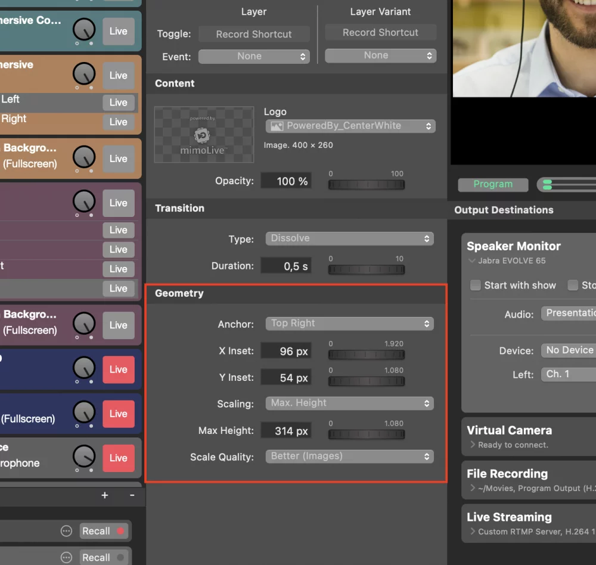Expand the Live Streaming details chevron
This screenshot has width=596, height=565.
pyautogui.click(x=473, y=531)
